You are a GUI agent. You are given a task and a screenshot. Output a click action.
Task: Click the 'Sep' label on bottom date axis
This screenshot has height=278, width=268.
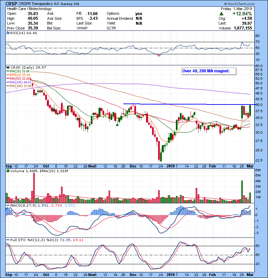click(9, 275)
